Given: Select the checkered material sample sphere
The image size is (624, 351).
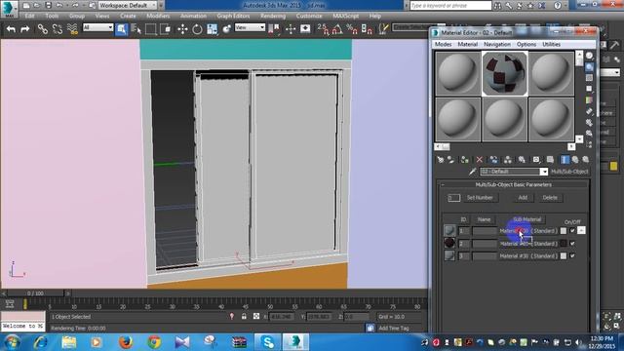Looking at the screenshot, I should tap(505, 74).
